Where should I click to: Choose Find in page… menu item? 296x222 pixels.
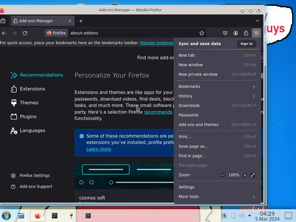tap(217, 156)
